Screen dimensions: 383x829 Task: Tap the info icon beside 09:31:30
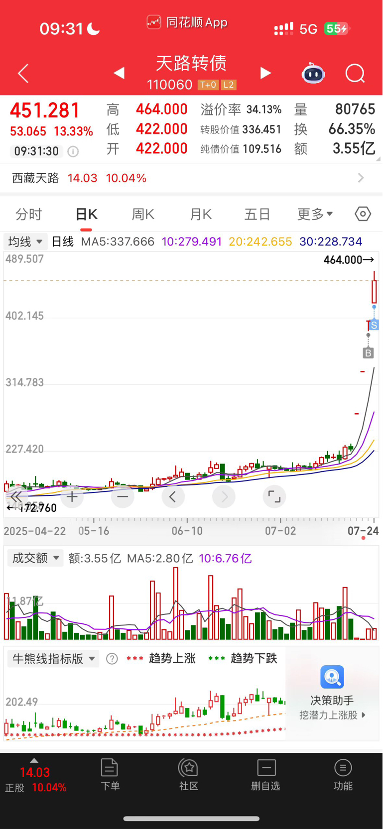[73, 151]
